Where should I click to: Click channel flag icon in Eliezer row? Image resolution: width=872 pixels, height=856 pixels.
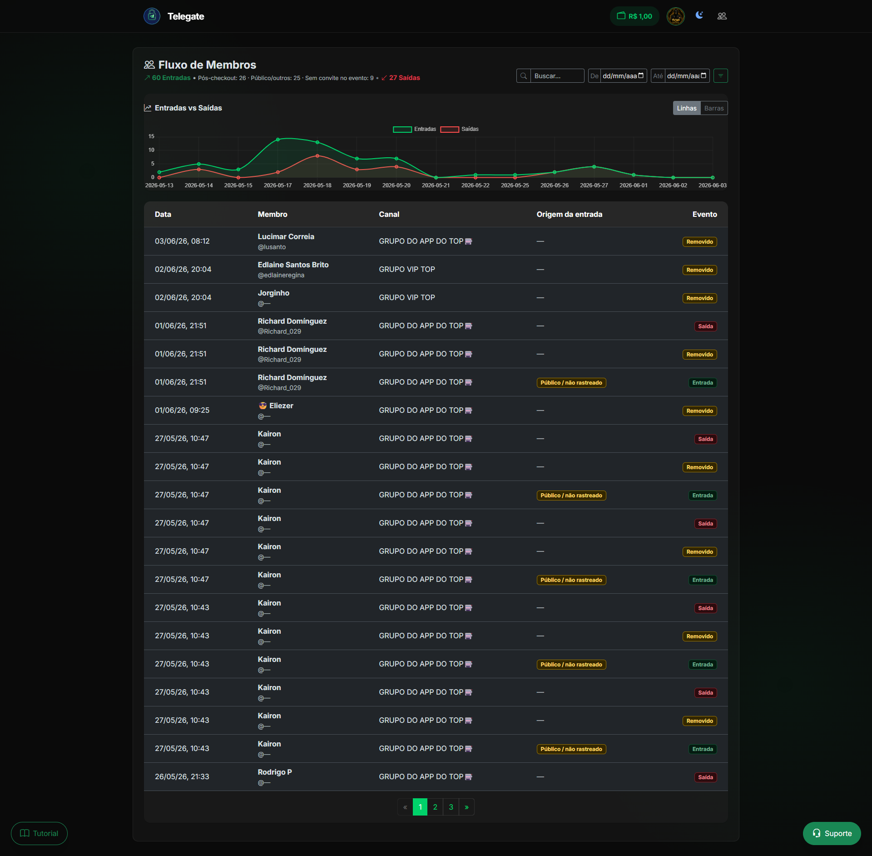tap(469, 410)
